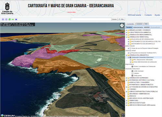Open the Ayuda header link
This screenshot has height=117, width=162.
pos(157,15)
